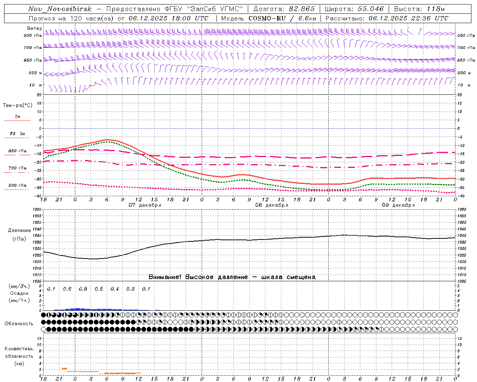Click the "Широта: 55.046" latitude value
The height and width of the screenshot is (382, 477).
354,9
